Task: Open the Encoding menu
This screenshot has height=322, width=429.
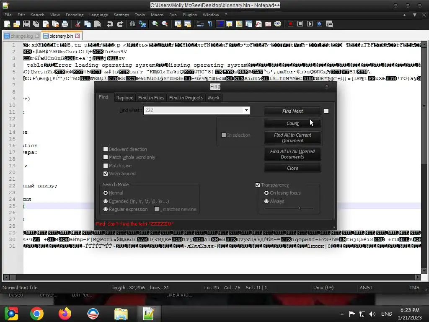Action: 75,15
